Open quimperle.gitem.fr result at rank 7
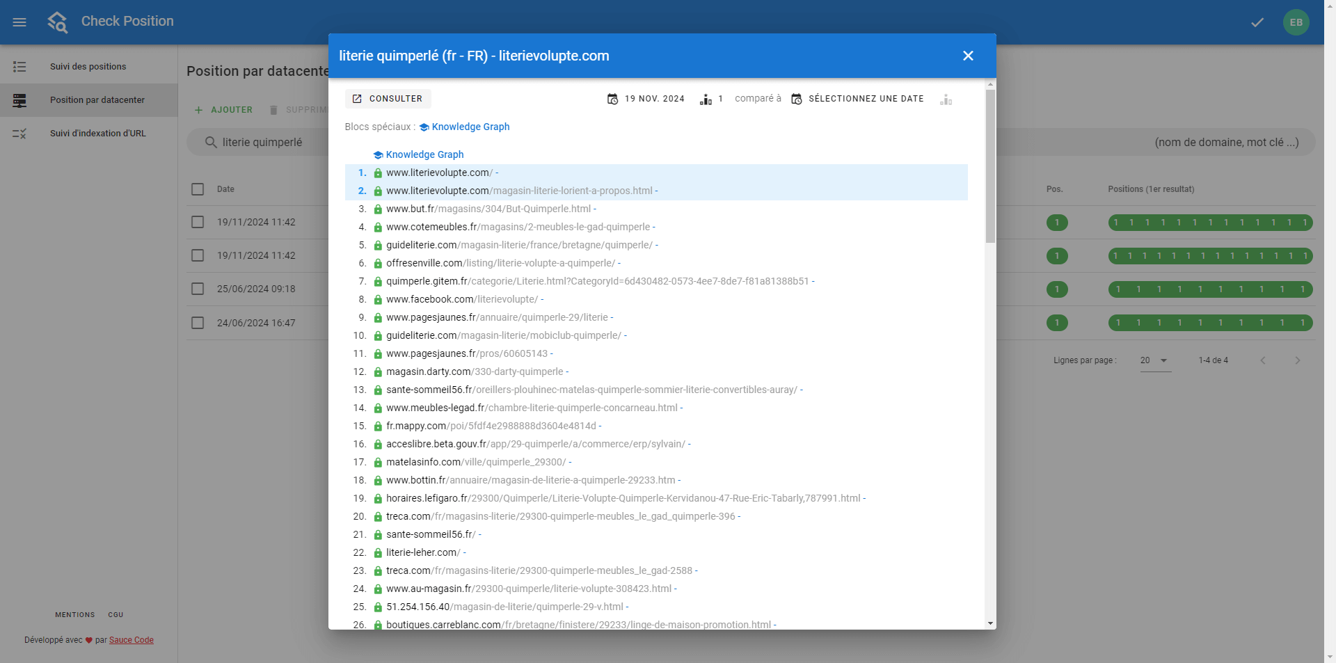The image size is (1336, 663). click(597, 281)
